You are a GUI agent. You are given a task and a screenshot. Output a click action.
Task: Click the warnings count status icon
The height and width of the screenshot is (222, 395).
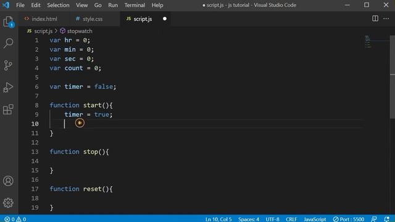click(21, 220)
